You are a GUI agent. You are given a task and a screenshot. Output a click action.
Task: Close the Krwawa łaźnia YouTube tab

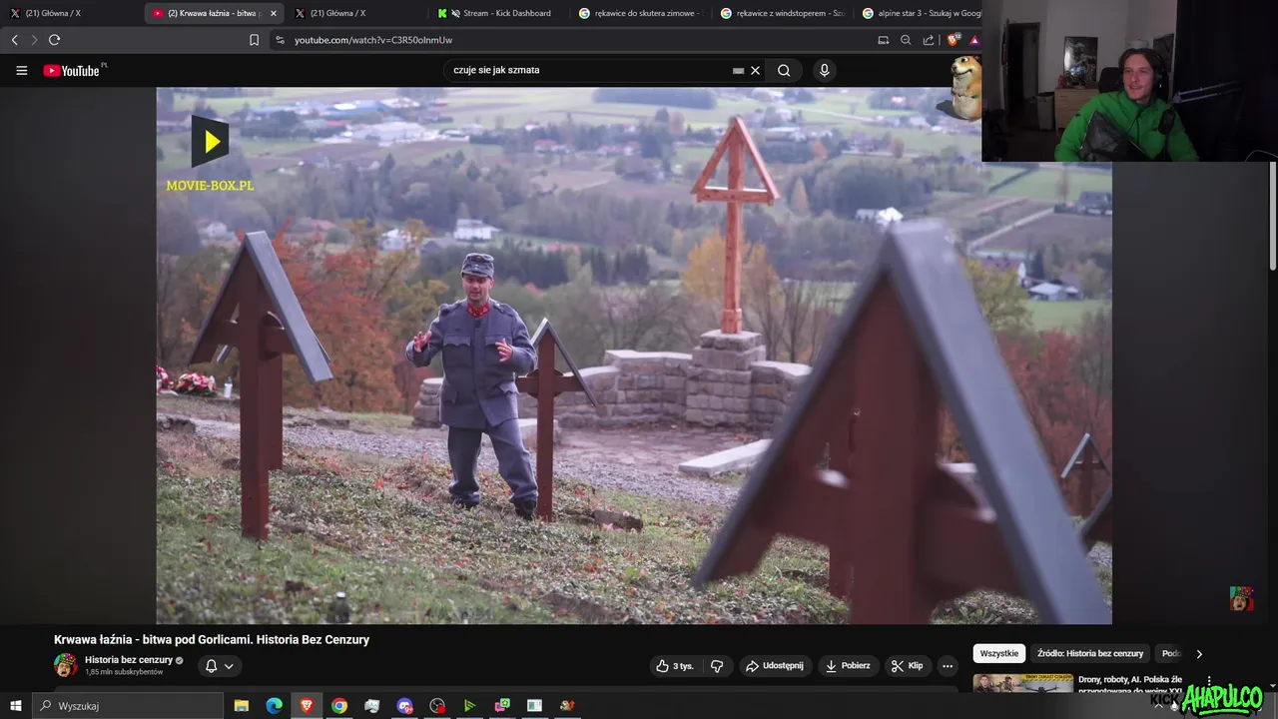point(273,13)
